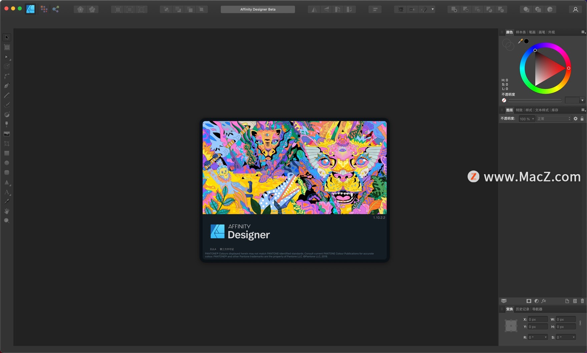Select the View hand tool
Screen dimensions: 587x353
(7, 211)
